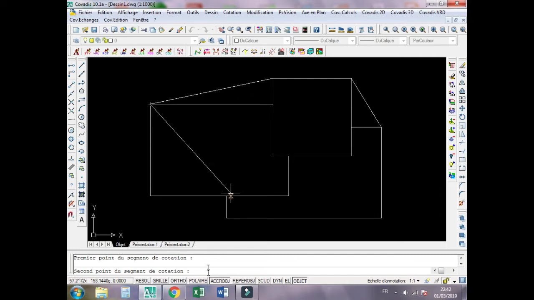Screen dimensions: 534x300
Task: Toggle DYN dynamic input
Action: 277,281
